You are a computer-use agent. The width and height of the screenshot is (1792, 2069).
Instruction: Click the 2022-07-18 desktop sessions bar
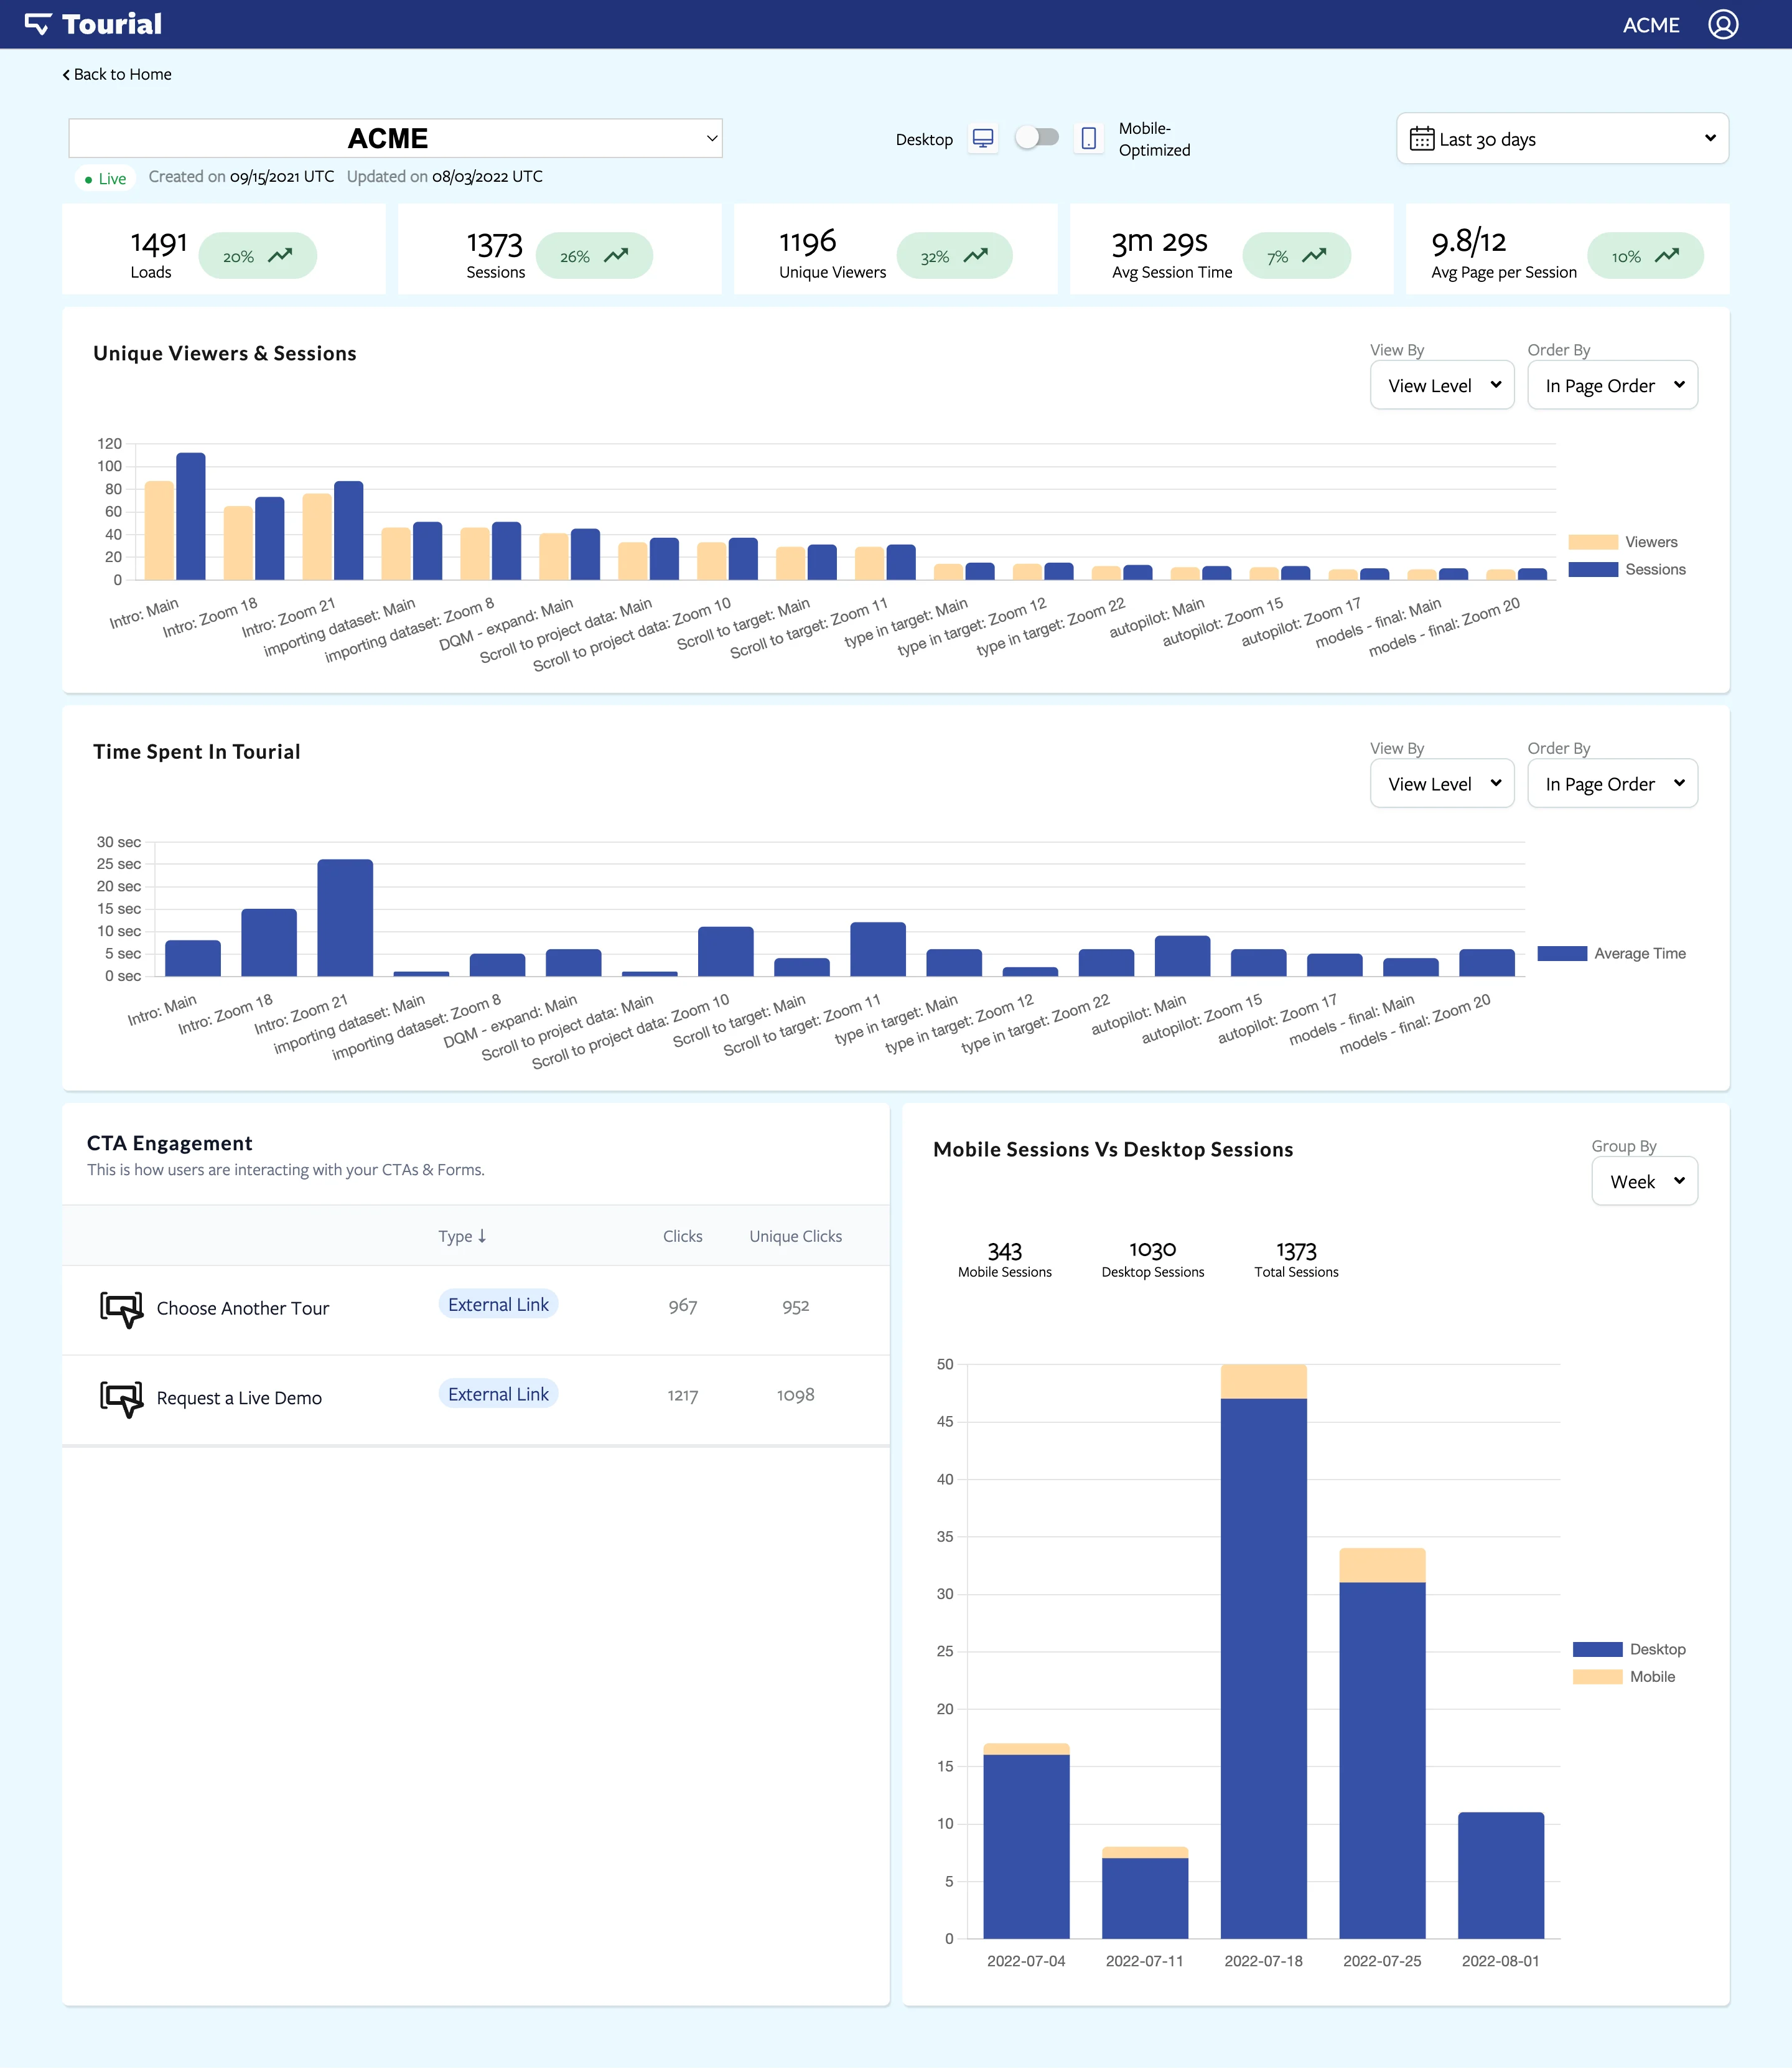point(1263,1668)
